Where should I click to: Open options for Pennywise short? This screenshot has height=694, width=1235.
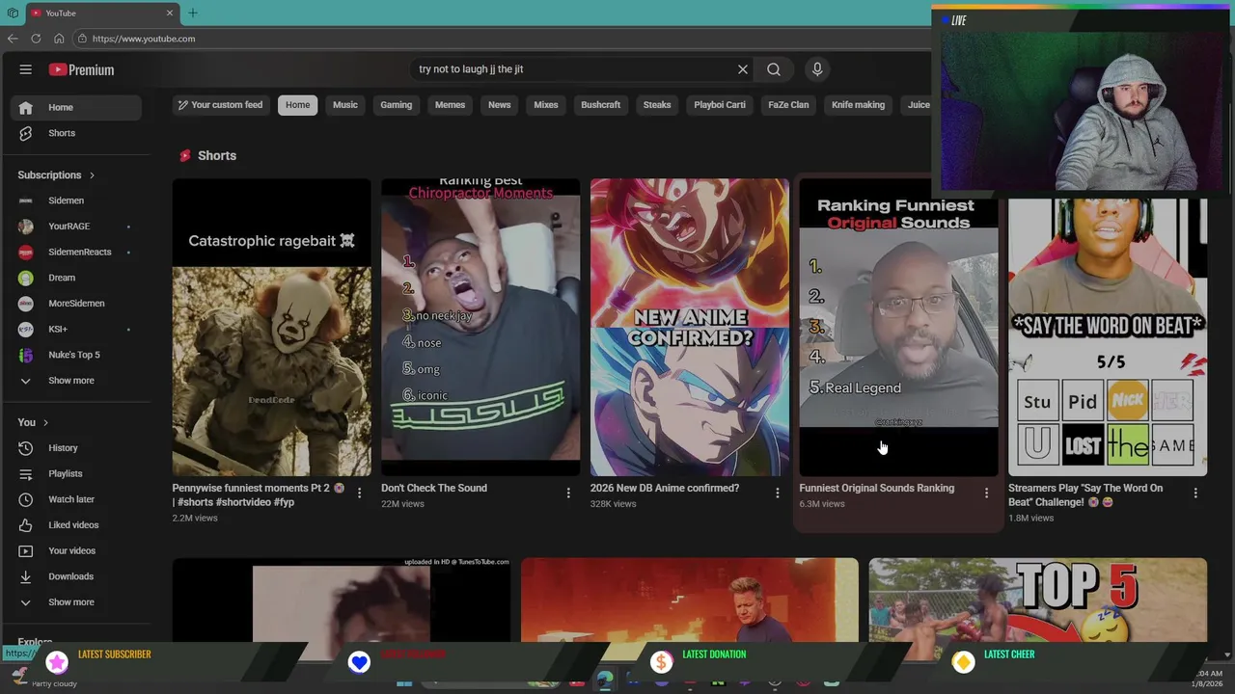click(x=359, y=493)
